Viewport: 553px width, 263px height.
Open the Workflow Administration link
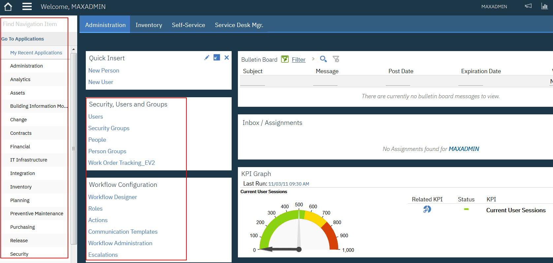(120, 243)
